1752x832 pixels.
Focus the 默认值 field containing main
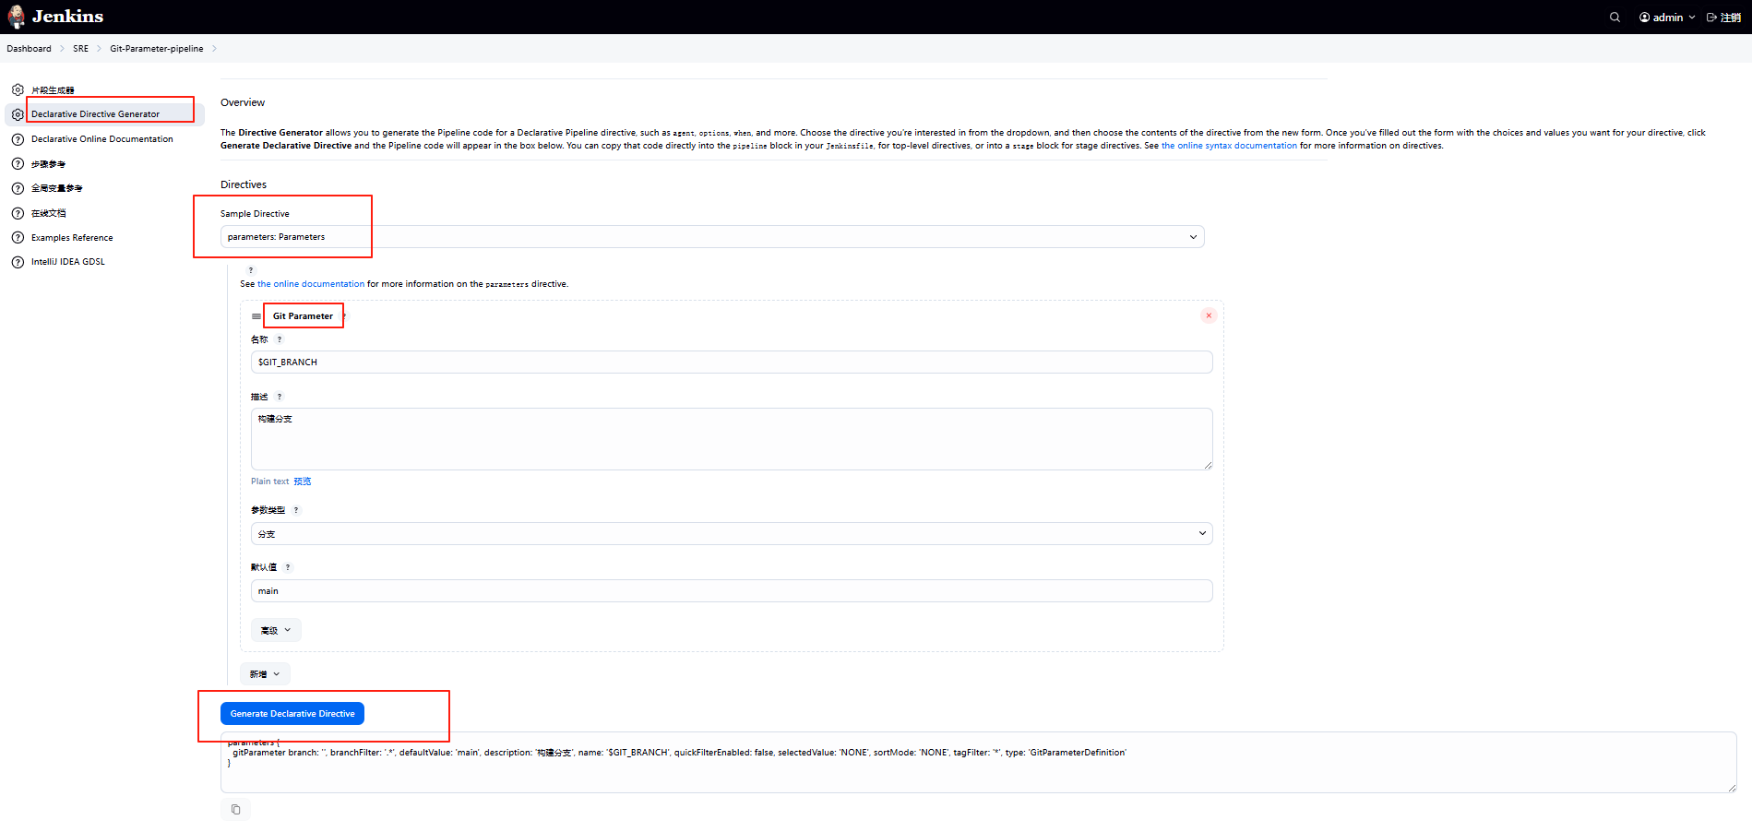pos(732,591)
